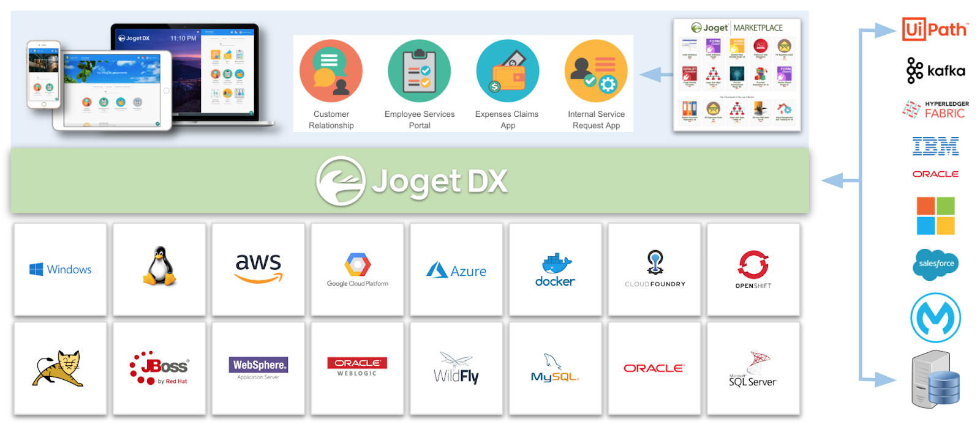Click the "Employee Services Portal" label
This screenshot has width=980, height=430.
point(420,120)
